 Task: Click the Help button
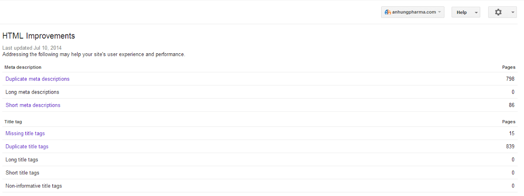(x=462, y=12)
